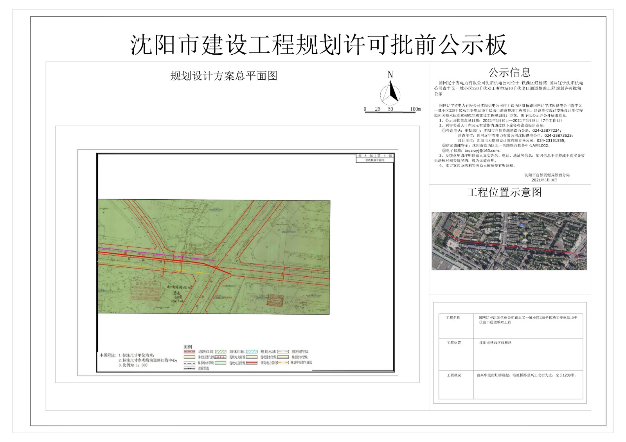Click phone number 024-25877234

click(546, 131)
